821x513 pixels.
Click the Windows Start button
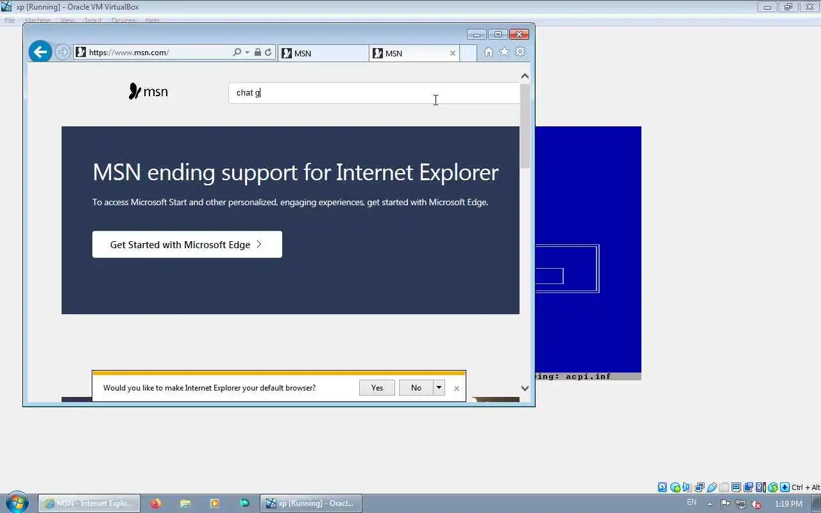click(16, 503)
